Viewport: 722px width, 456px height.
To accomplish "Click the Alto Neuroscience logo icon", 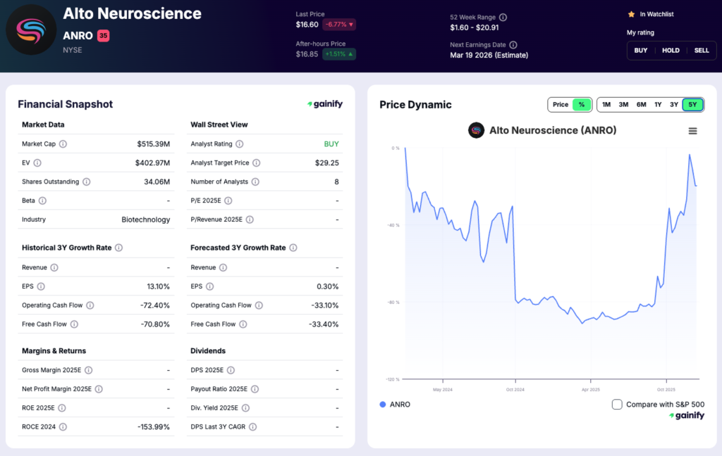I will point(30,30).
